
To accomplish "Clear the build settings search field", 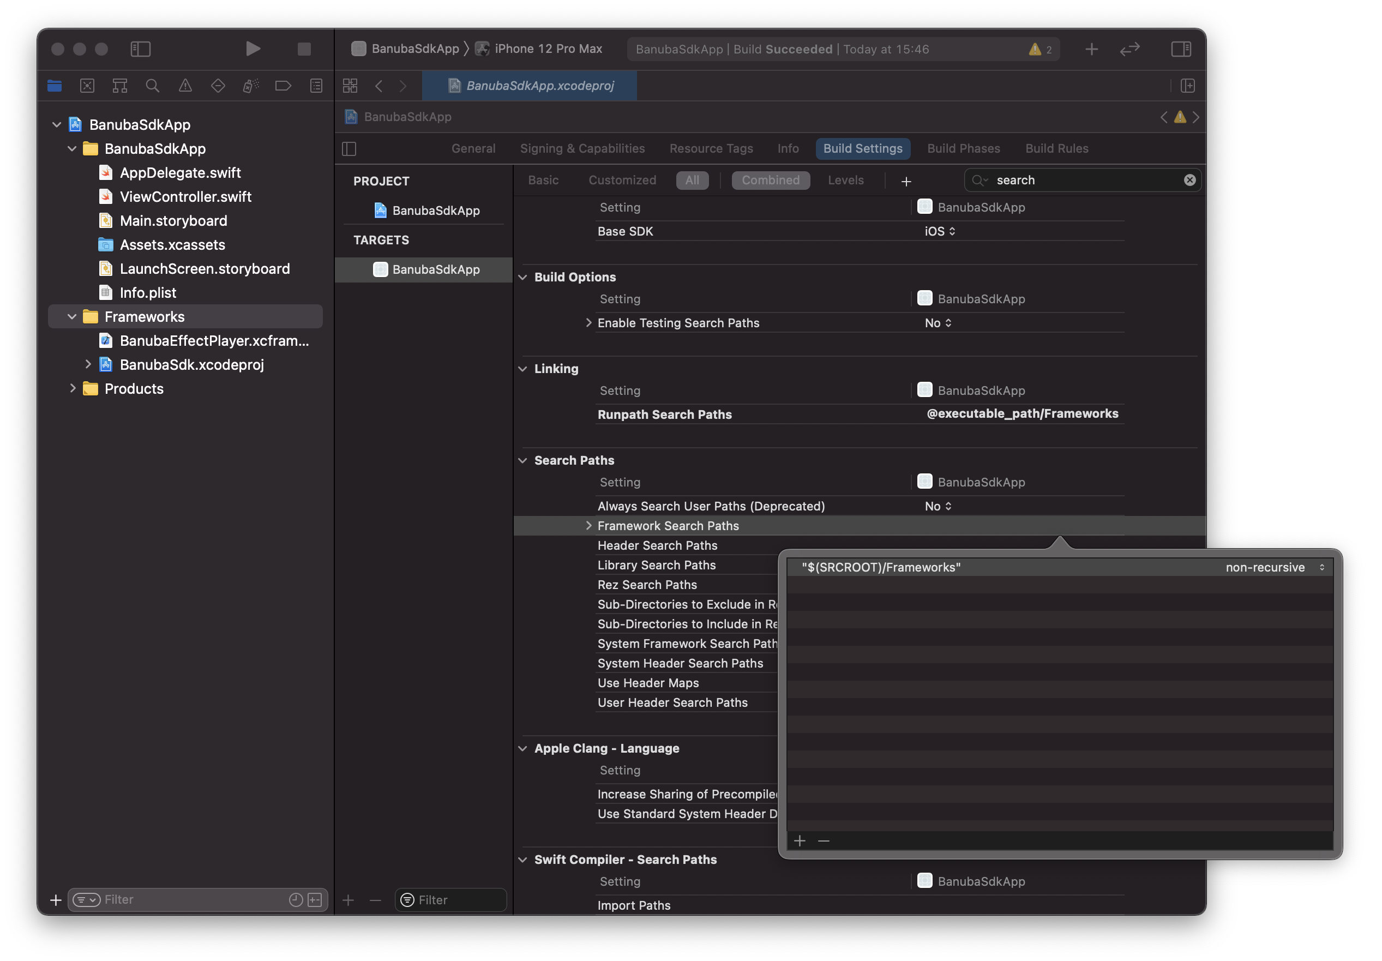I will point(1189,180).
